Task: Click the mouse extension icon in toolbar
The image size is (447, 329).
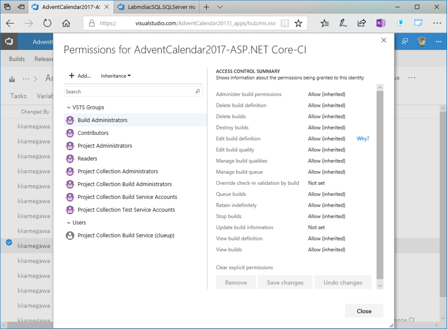Action: (400, 23)
